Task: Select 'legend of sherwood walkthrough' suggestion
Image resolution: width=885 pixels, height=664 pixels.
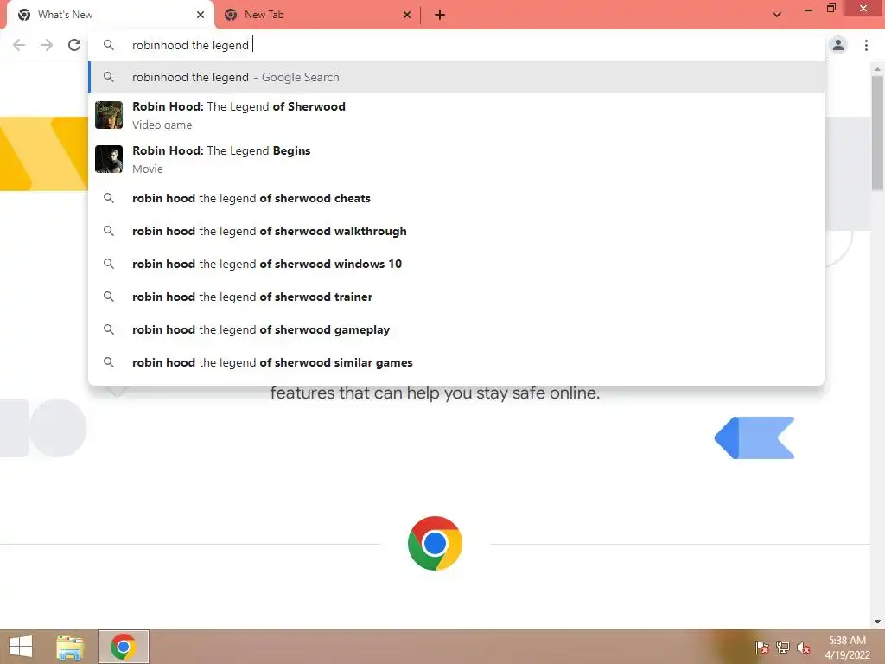Action: (456, 231)
